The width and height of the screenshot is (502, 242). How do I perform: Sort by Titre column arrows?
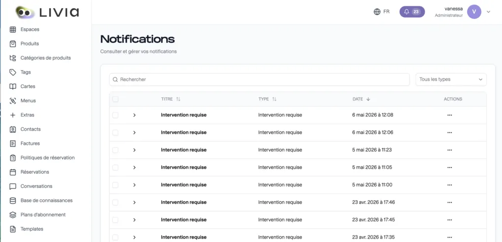click(178, 99)
